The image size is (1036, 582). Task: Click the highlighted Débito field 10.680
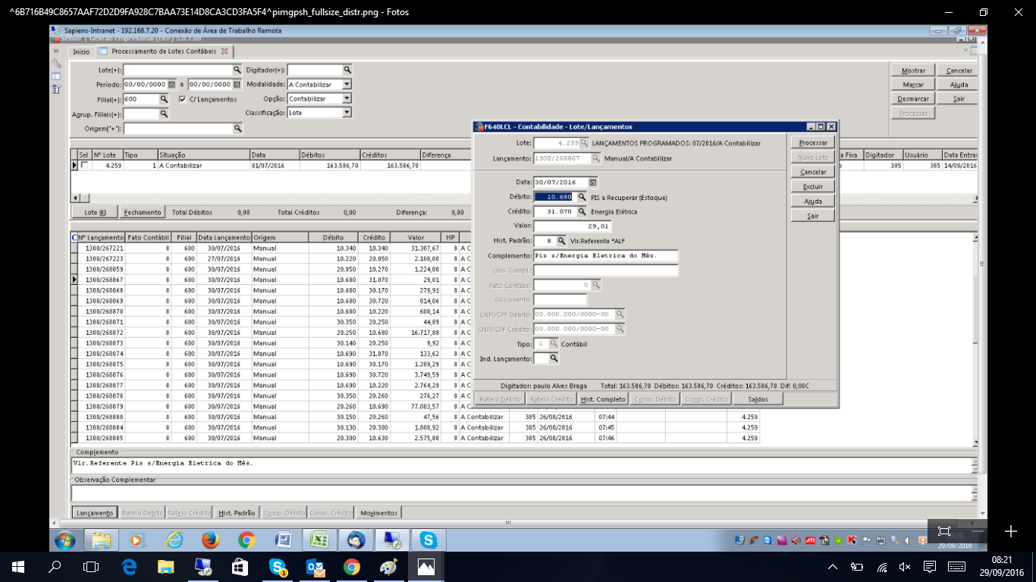tap(555, 197)
